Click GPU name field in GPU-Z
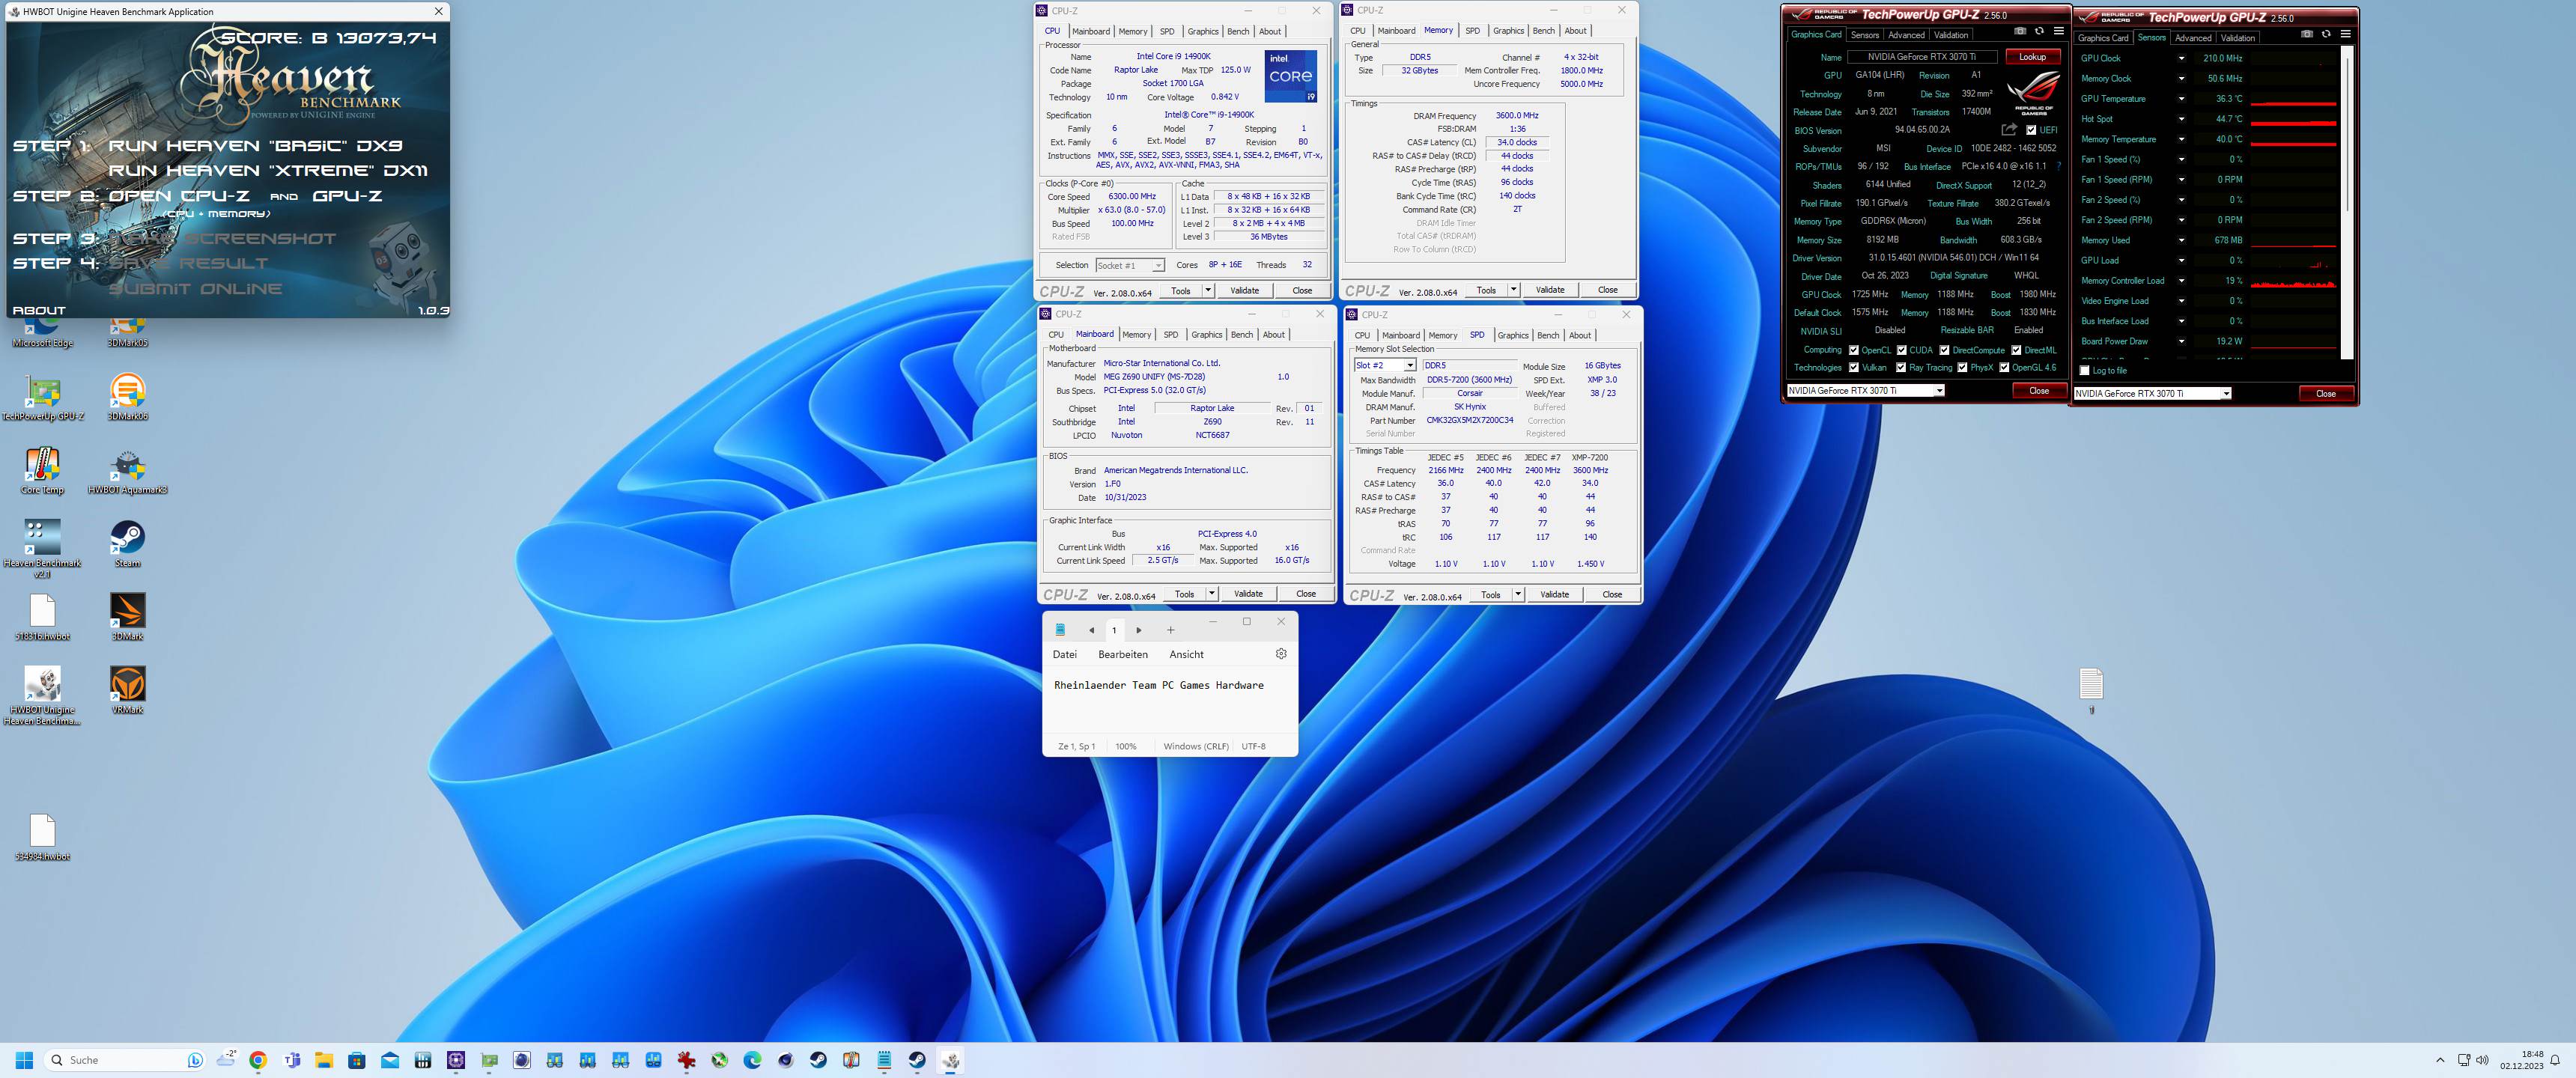 1922,57
